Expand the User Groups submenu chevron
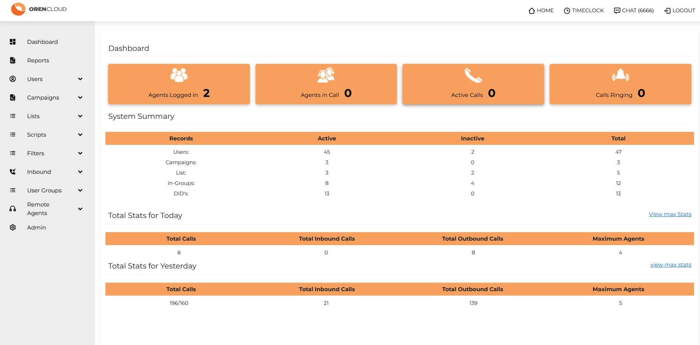 (80, 191)
